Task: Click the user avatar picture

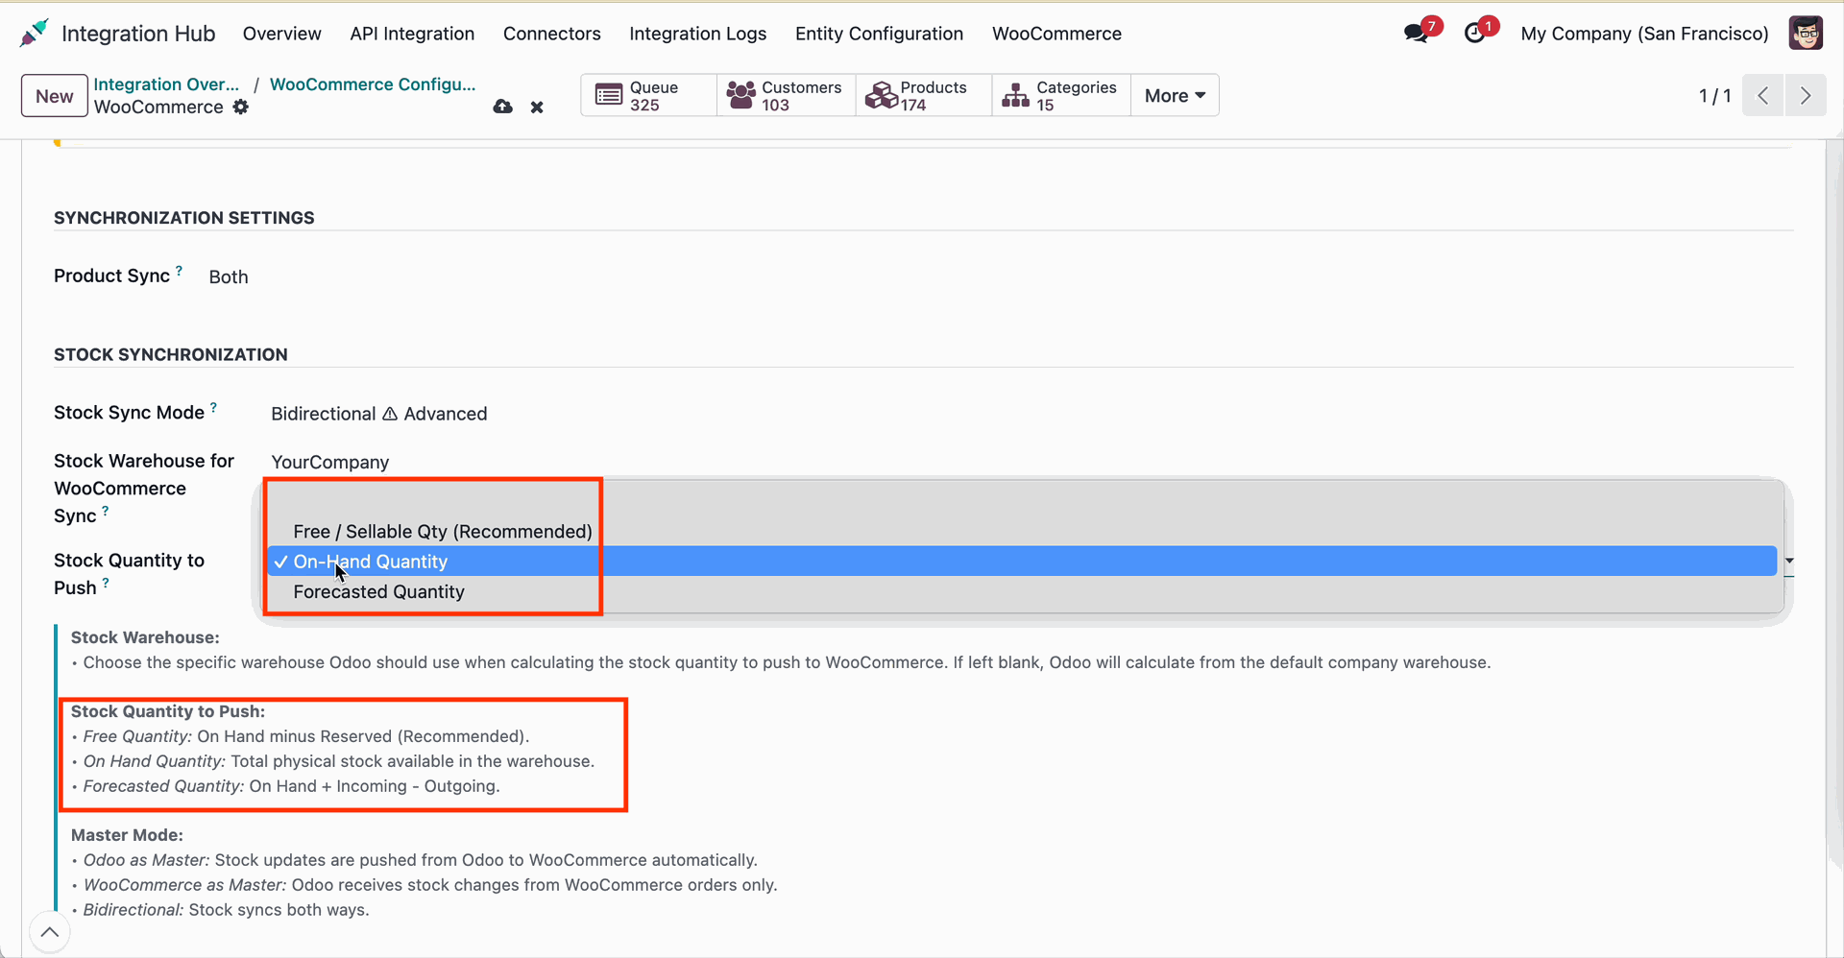Action: pos(1806,33)
